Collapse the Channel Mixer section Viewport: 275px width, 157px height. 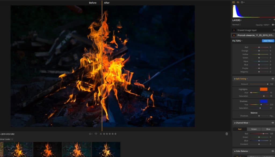[x=242, y=123]
